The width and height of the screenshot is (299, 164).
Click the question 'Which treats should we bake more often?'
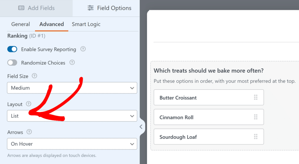pos(208,71)
